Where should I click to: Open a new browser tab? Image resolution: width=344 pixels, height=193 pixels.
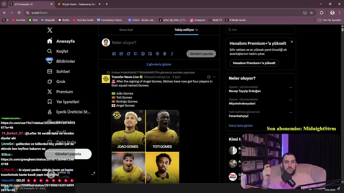[x=107, y=4]
